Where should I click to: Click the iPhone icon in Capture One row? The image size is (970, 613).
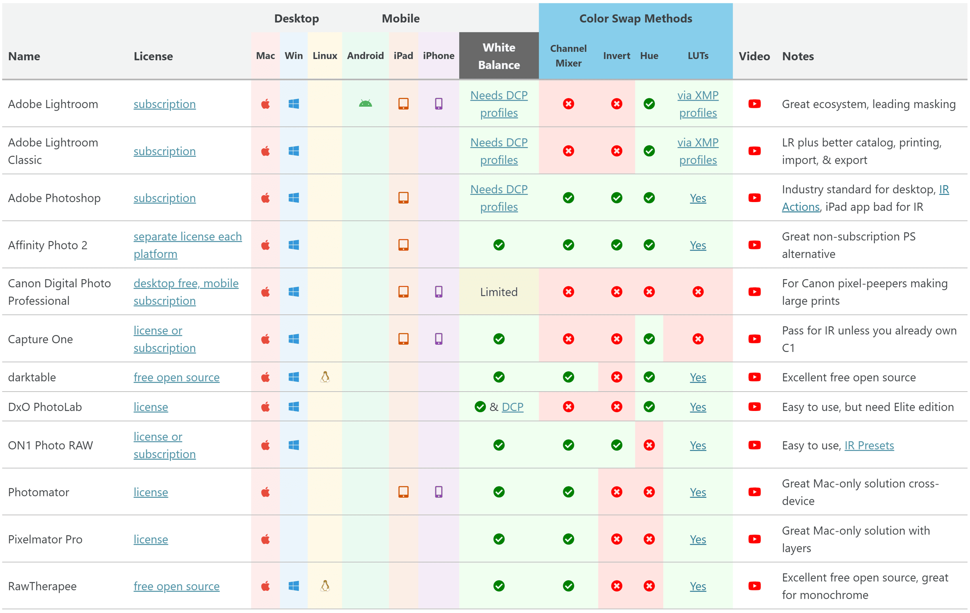439,339
